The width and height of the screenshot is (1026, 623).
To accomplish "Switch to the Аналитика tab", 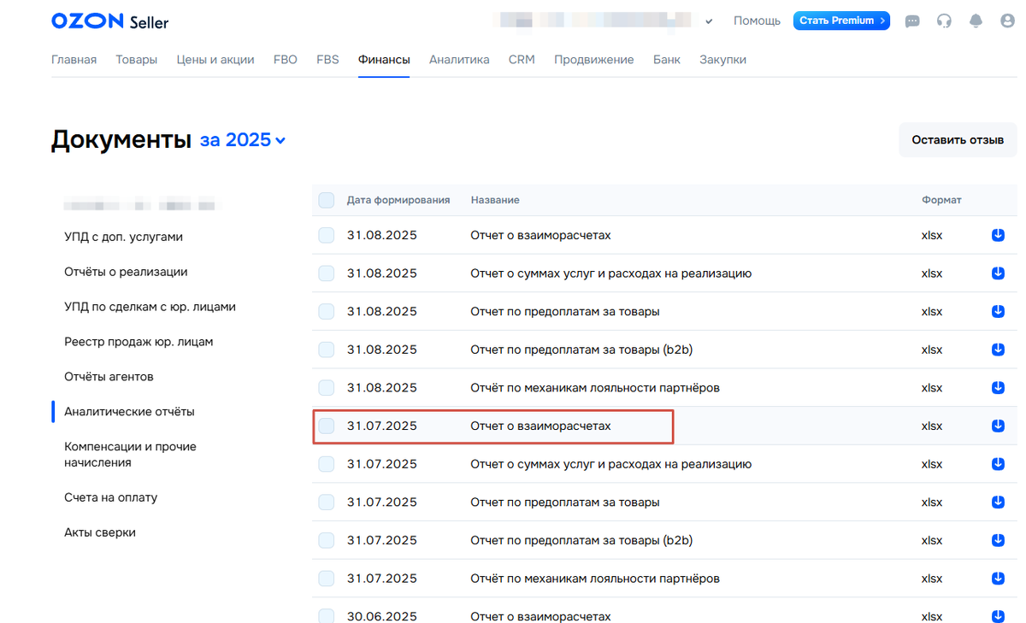I will [459, 59].
